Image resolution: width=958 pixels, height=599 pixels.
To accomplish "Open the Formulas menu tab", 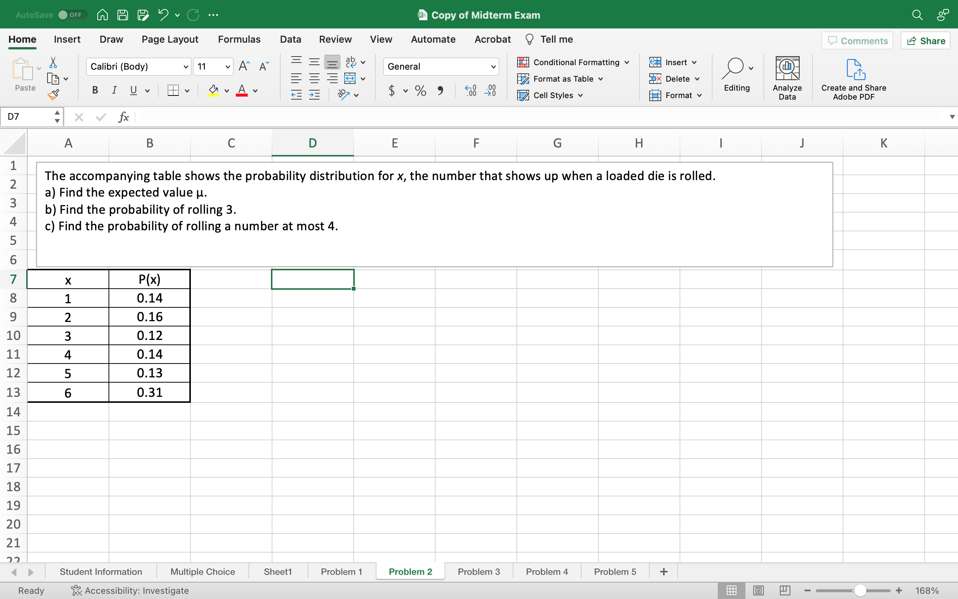I will coord(239,39).
